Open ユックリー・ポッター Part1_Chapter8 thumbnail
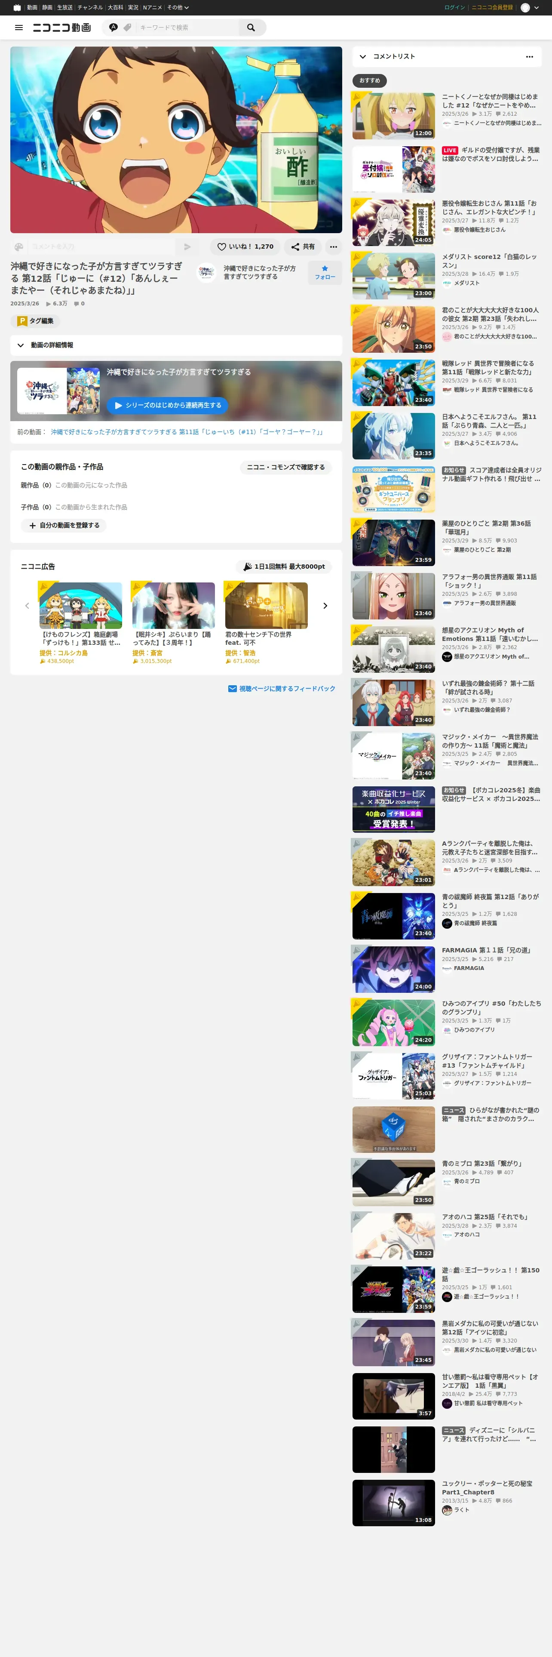The height and width of the screenshot is (1657, 552). pyautogui.click(x=393, y=1503)
